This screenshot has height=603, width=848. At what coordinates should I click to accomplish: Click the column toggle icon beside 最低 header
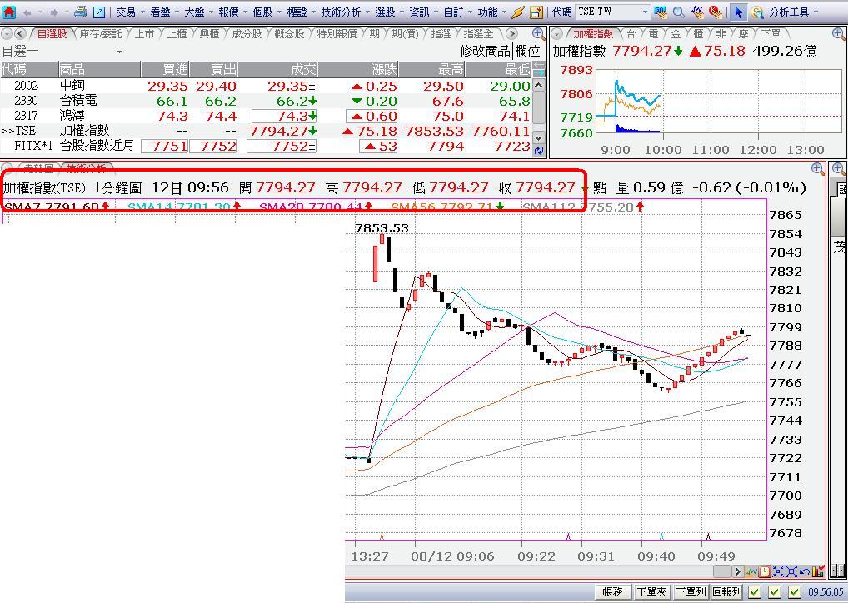pos(539,69)
